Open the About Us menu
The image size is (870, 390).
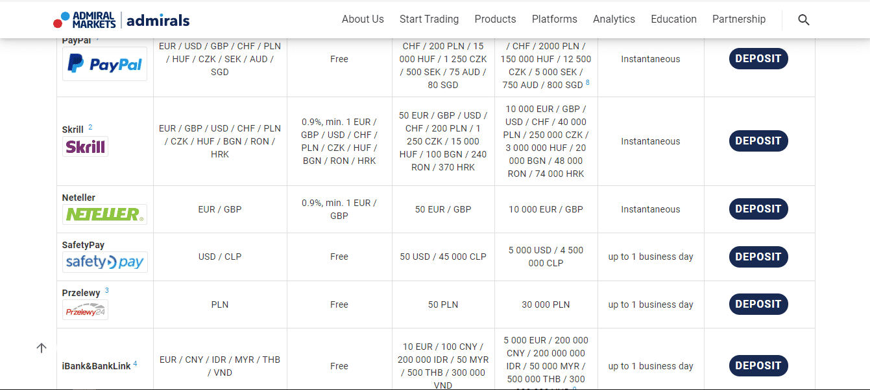[363, 19]
